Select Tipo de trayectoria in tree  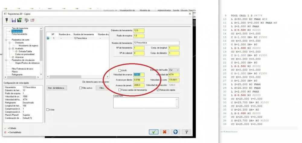(x=20, y=28)
